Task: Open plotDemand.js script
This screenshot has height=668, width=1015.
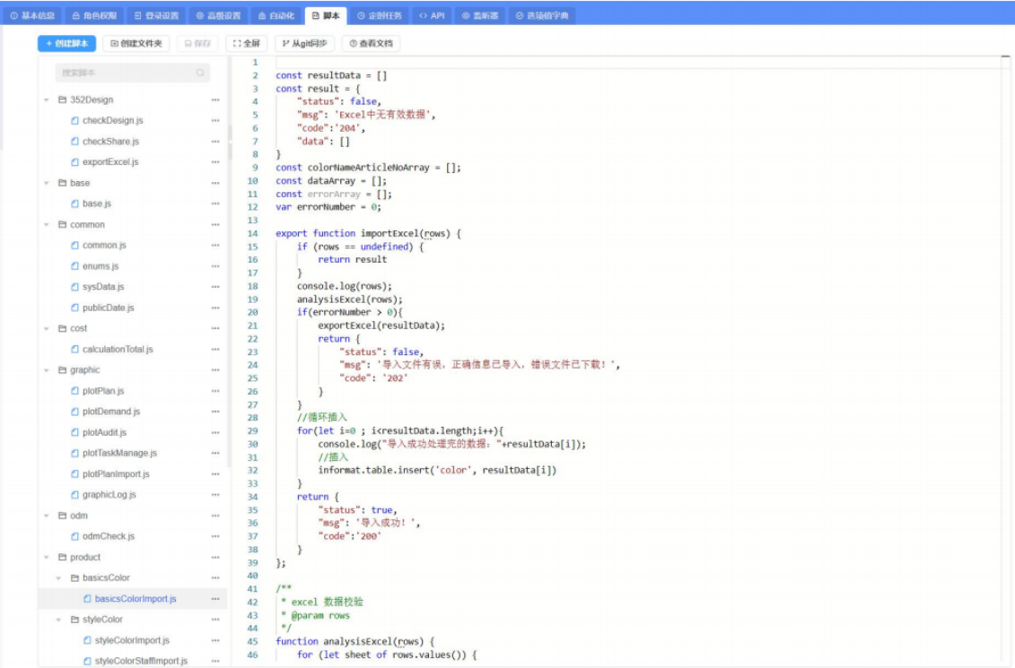Action: [111, 412]
